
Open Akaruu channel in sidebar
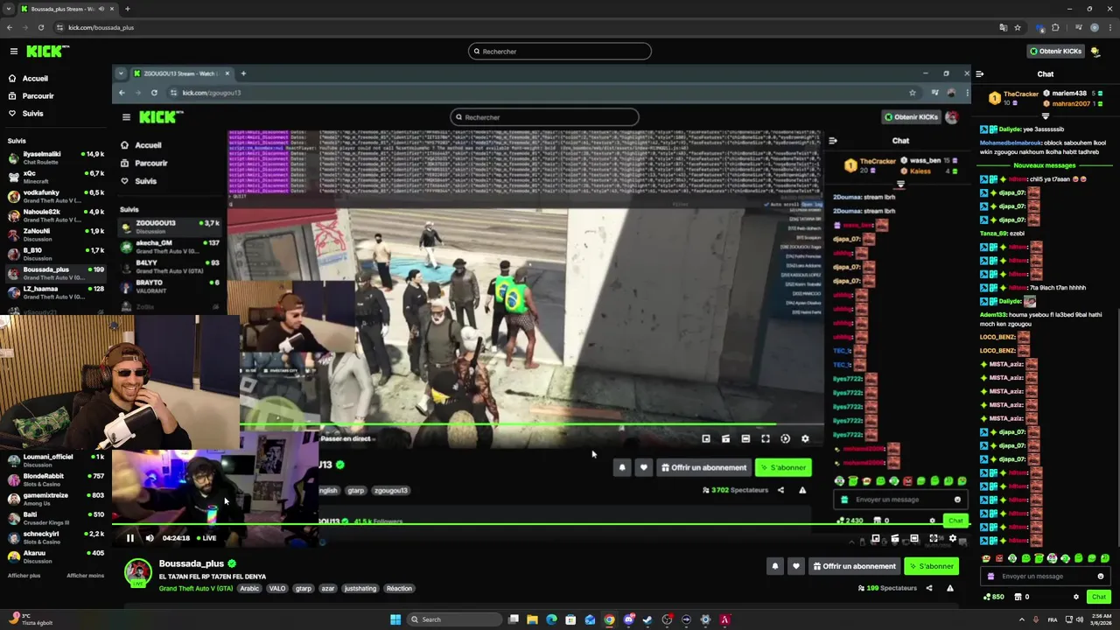pyautogui.click(x=56, y=556)
